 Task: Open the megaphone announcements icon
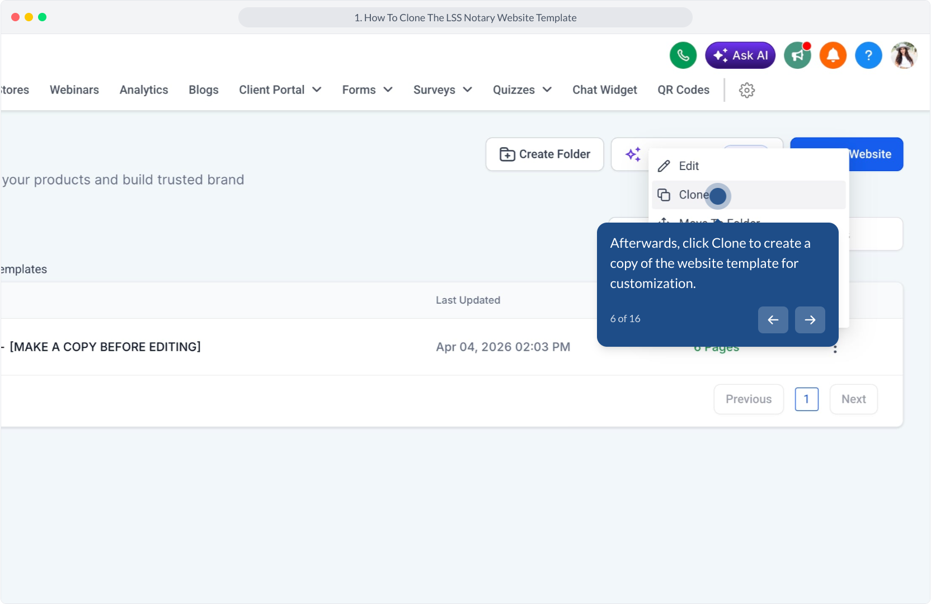pyautogui.click(x=797, y=55)
